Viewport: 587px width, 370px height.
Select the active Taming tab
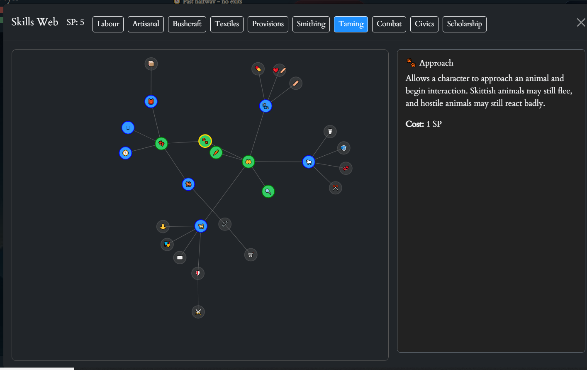[x=351, y=24]
